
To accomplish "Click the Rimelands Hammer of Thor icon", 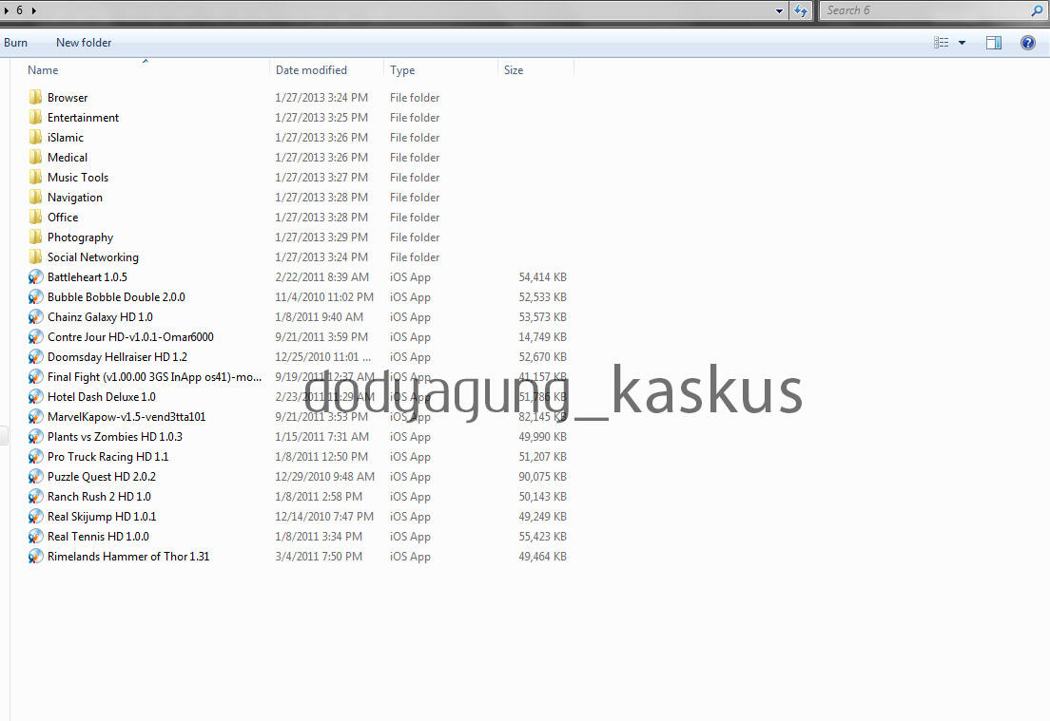I will (35, 557).
